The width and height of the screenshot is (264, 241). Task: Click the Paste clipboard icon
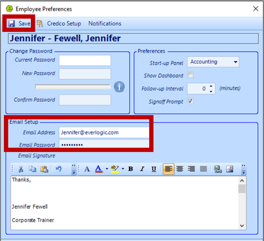[44, 169]
